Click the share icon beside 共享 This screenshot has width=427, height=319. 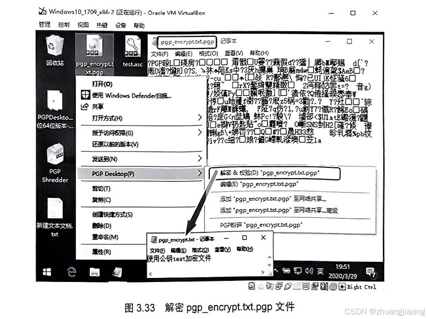pyautogui.click(x=85, y=107)
